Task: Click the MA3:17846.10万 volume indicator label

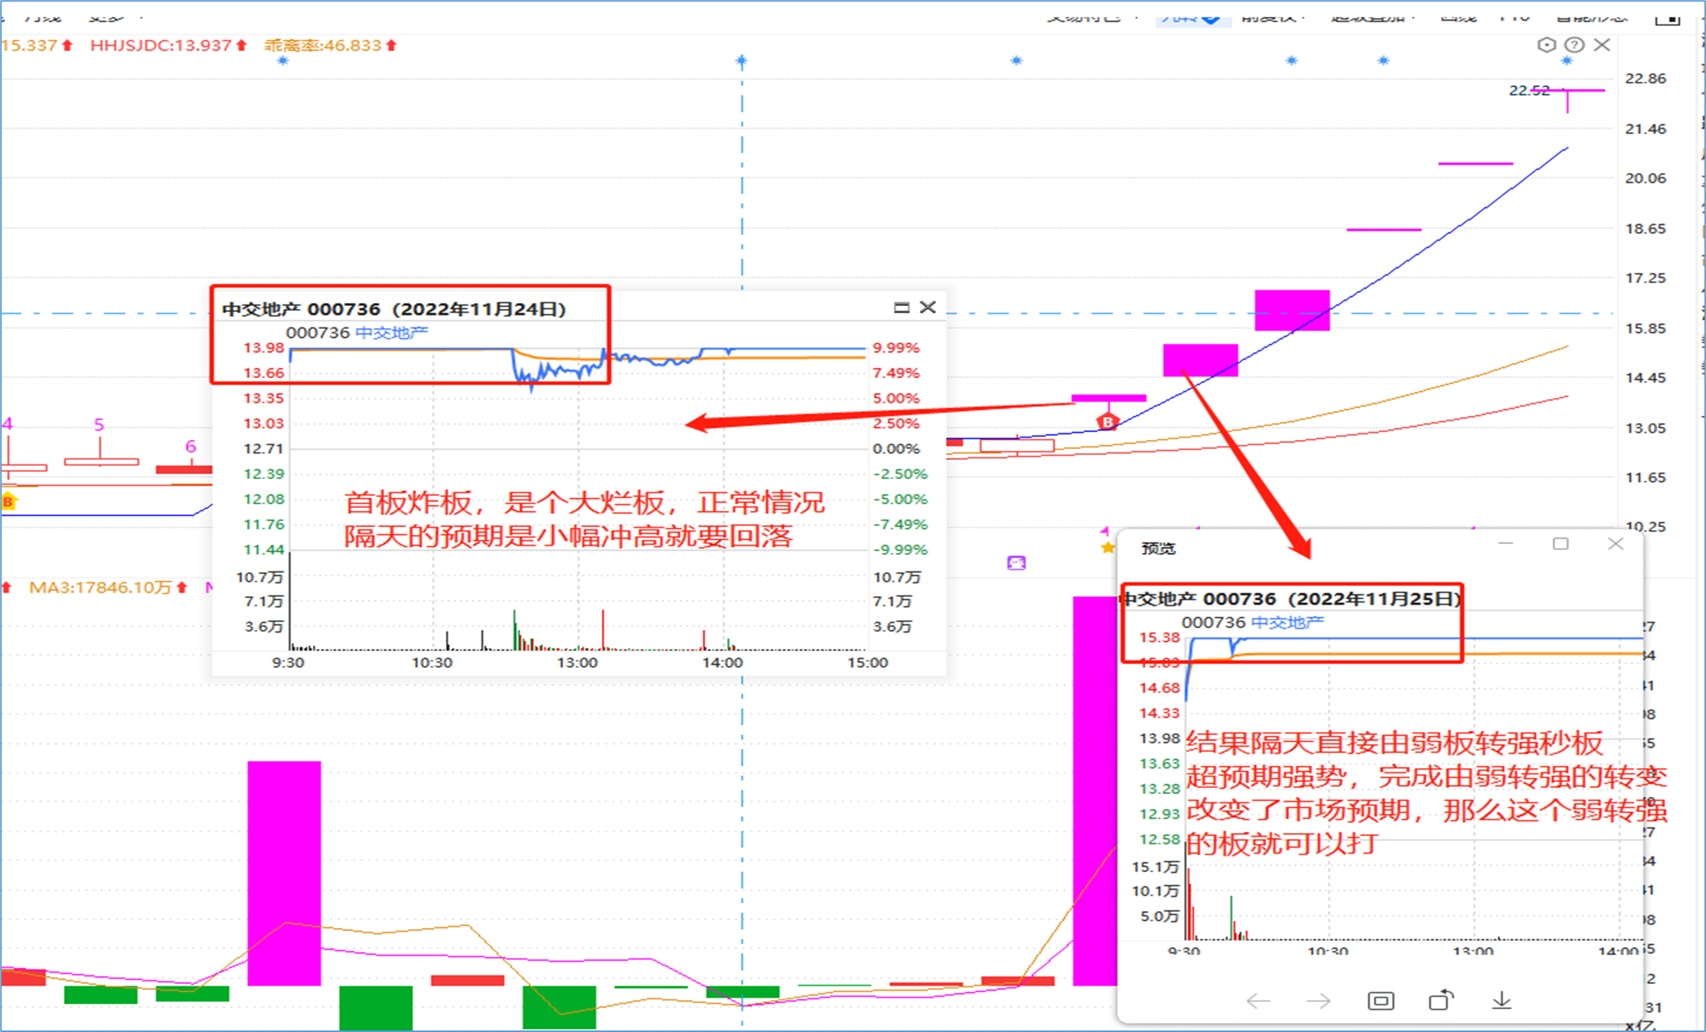Action: 100,588
